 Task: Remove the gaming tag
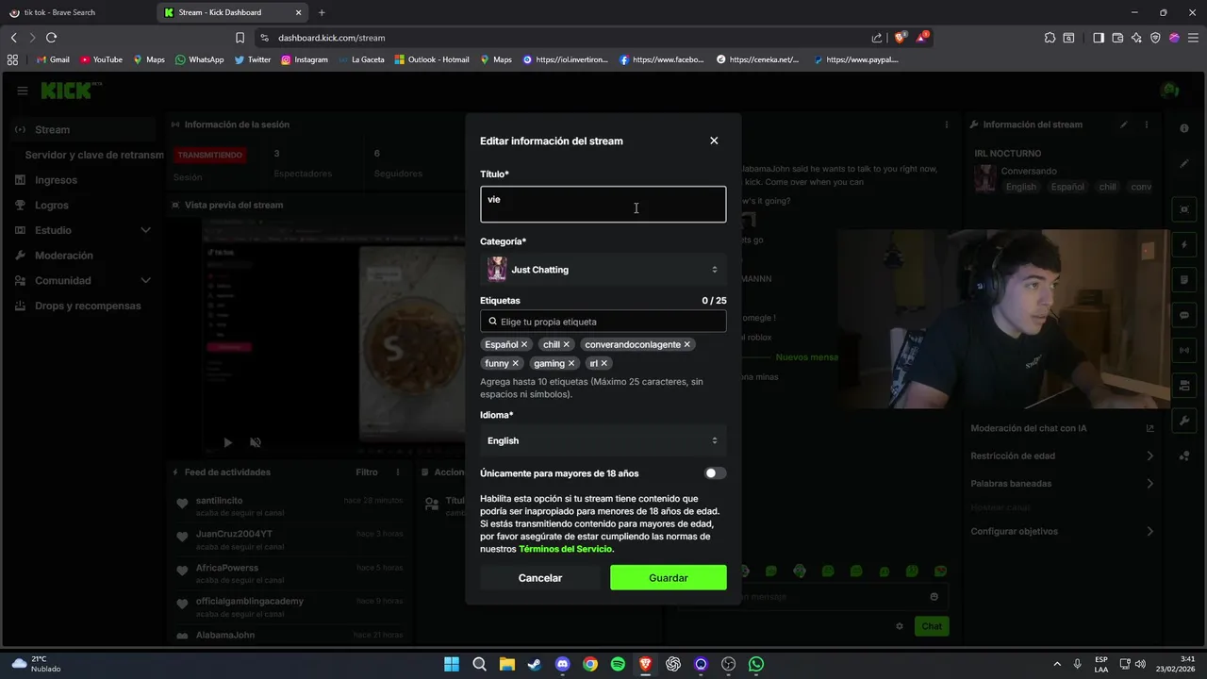pos(570,363)
